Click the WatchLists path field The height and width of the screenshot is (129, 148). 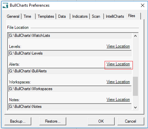(x=70, y=36)
